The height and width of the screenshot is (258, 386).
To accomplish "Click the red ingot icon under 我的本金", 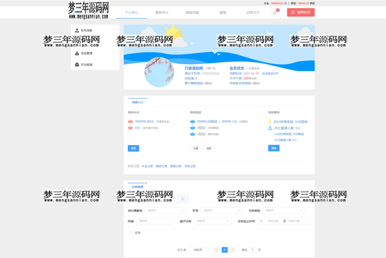I will coord(130,121).
